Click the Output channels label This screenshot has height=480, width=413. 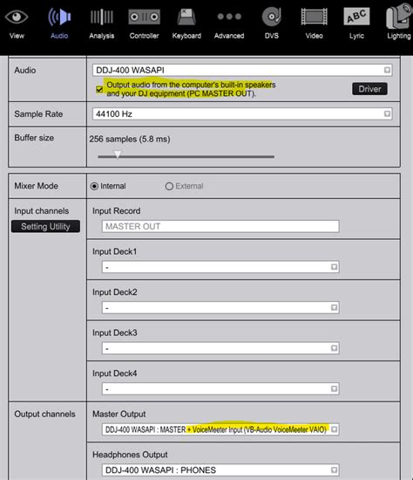coord(44,414)
